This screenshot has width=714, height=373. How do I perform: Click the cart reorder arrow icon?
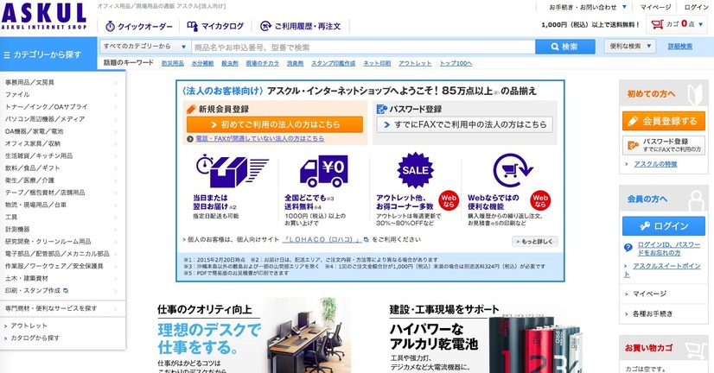coord(513,171)
